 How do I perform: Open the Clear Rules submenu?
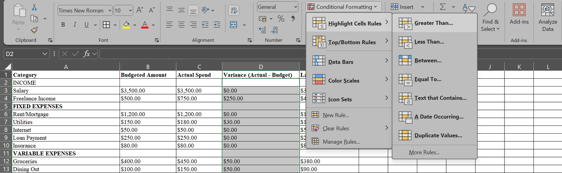pos(349,128)
